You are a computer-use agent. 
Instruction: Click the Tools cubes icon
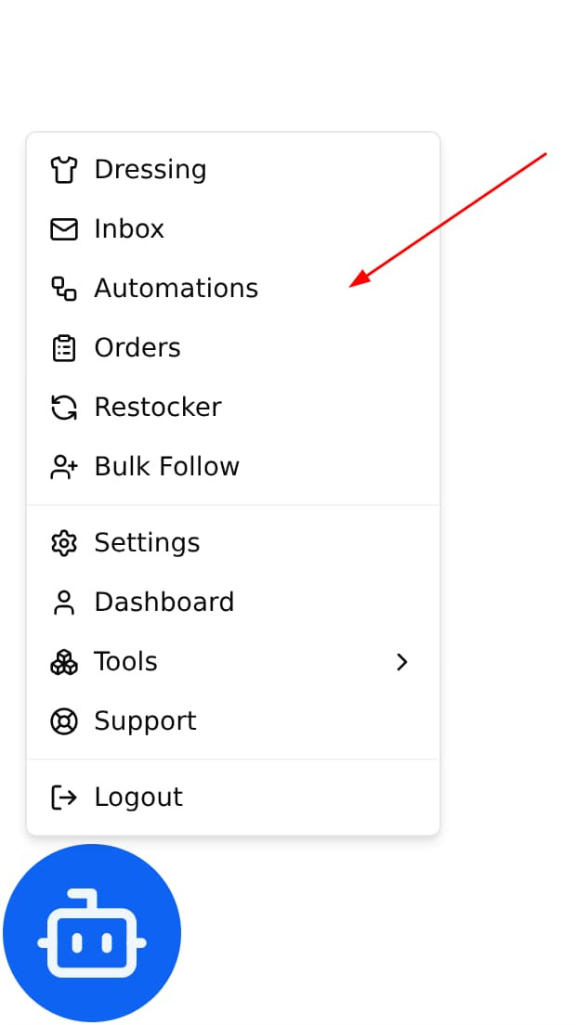point(63,662)
